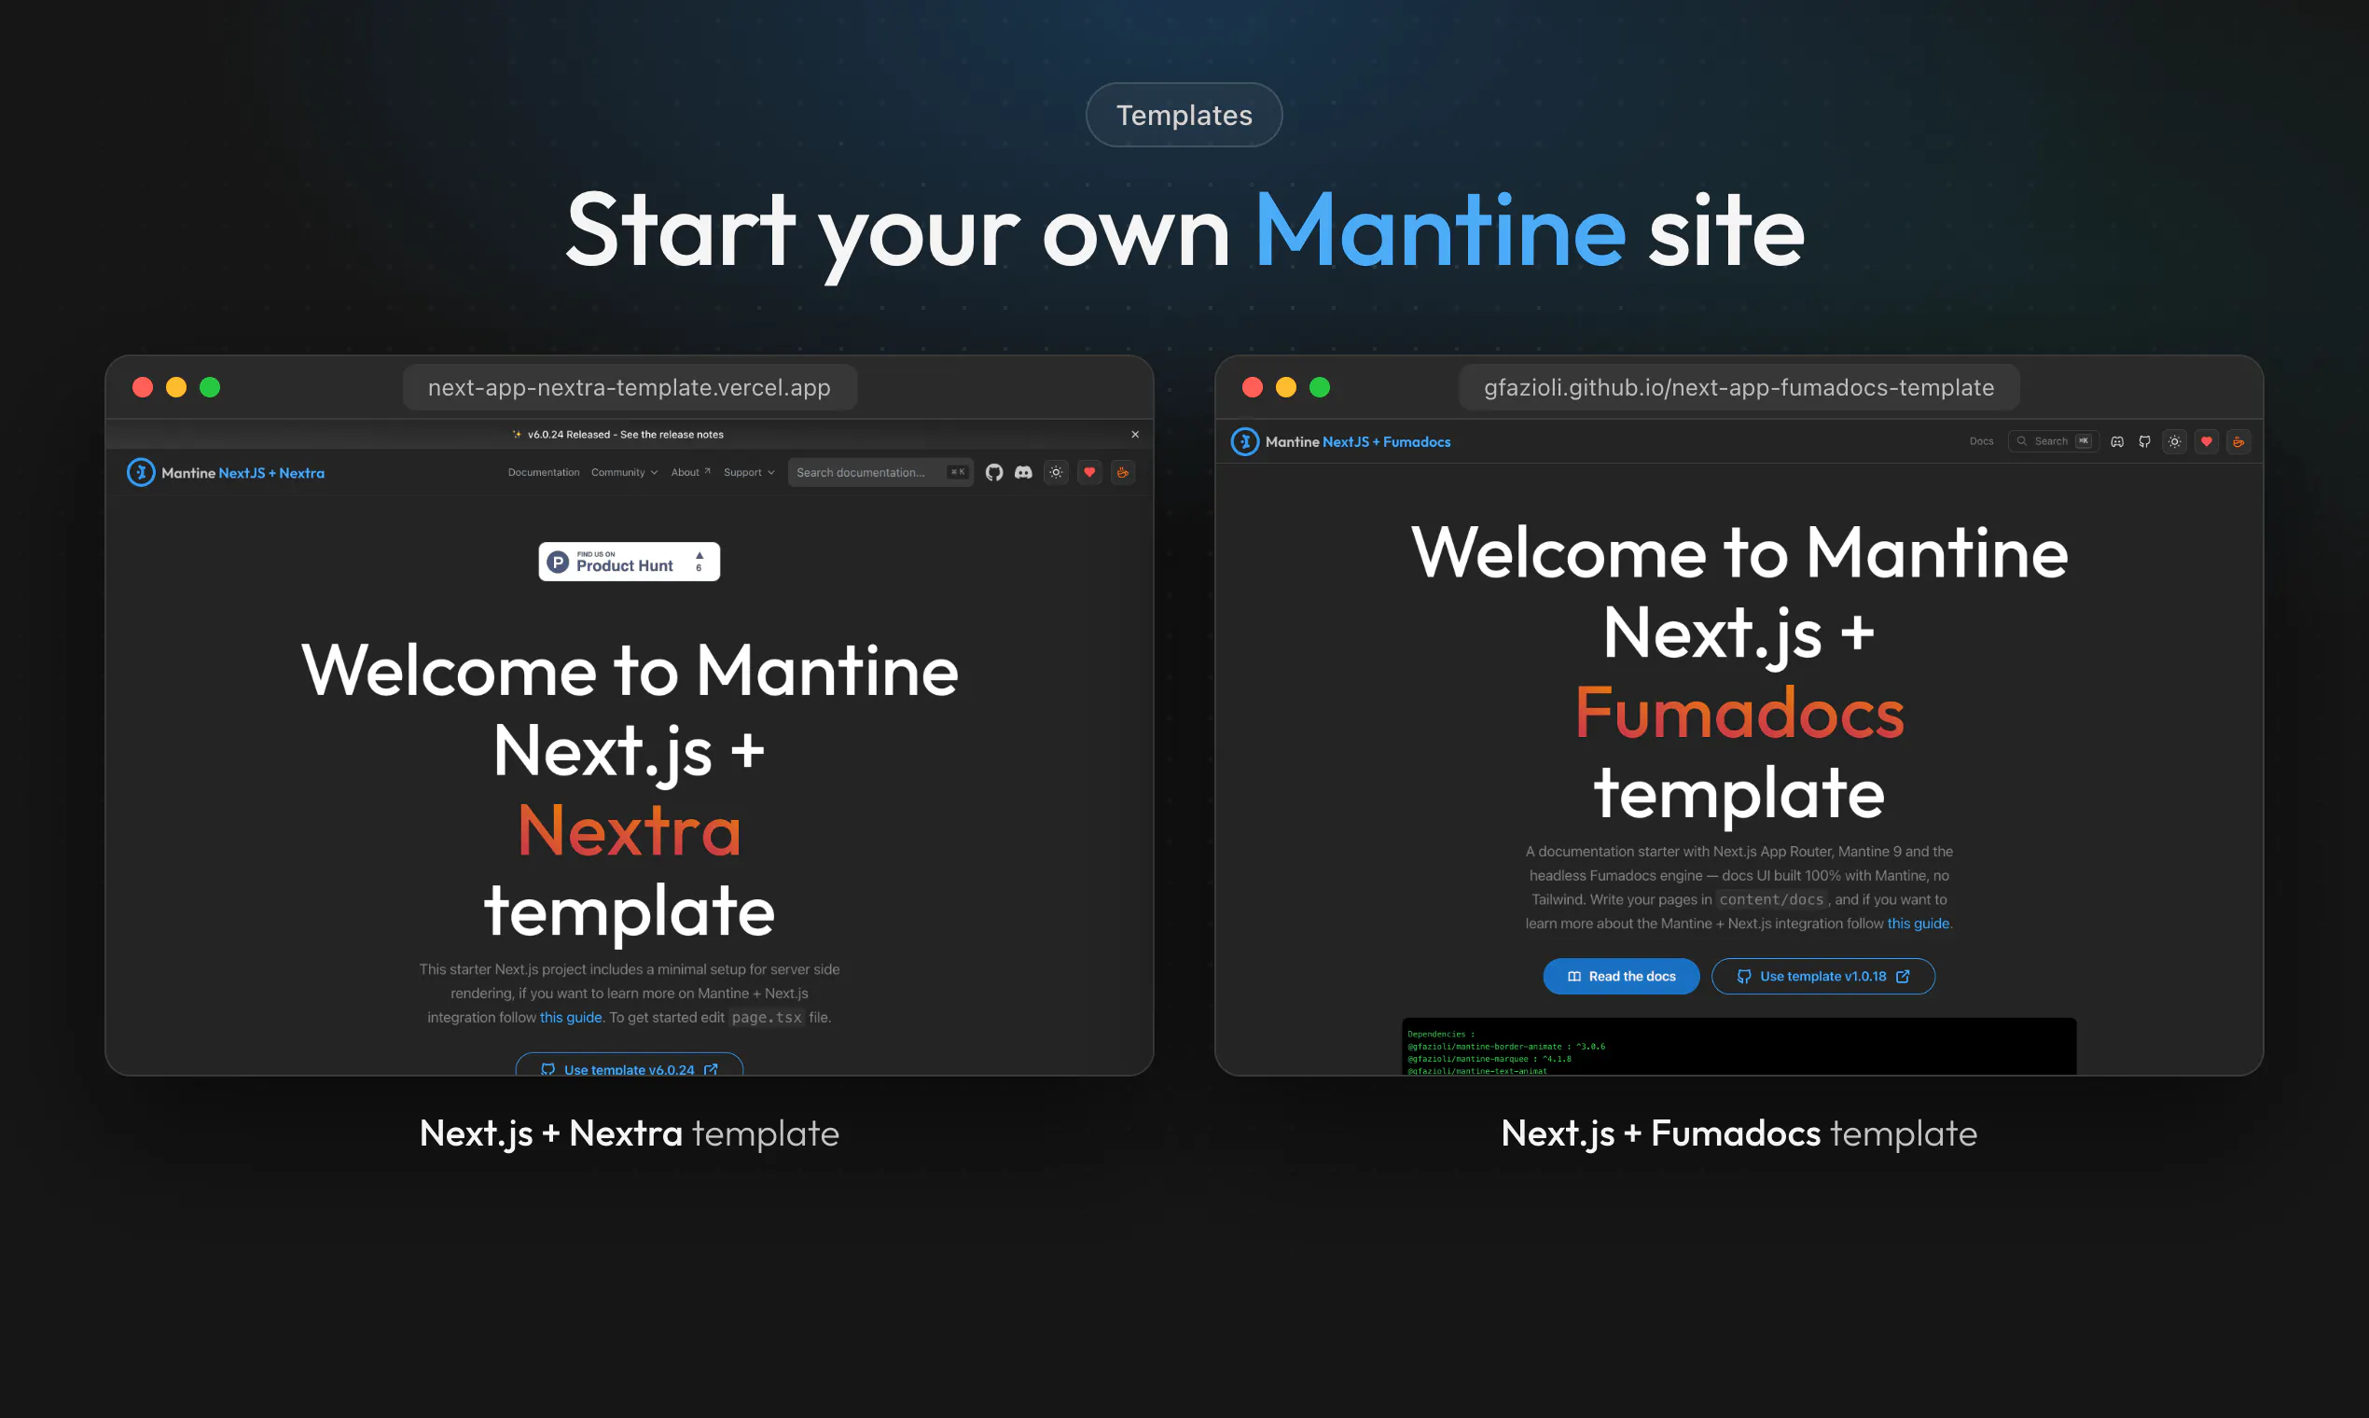The height and width of the screenshot is (1418, 2369).
Task: Focus Search box in Fumadocs header
Action: [x=2053, y=441]
